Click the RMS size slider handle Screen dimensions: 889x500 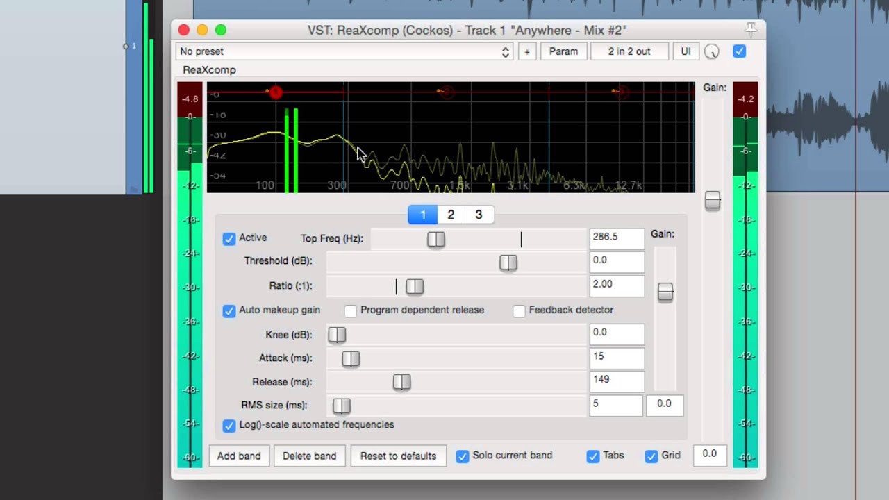click(x=342, y=406)
